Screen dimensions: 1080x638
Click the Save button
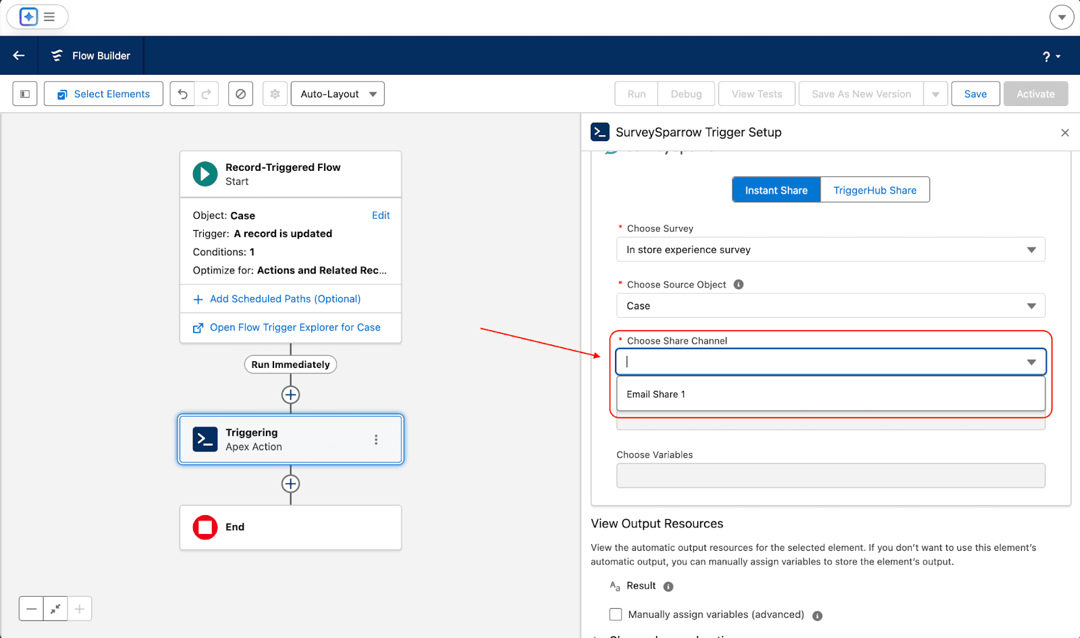click(x=975, y=94)
